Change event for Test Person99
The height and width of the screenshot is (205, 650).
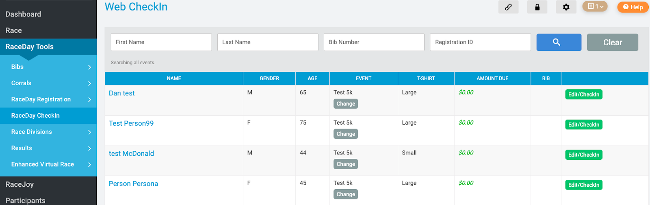pyautogui.click(x=346, y=134)
